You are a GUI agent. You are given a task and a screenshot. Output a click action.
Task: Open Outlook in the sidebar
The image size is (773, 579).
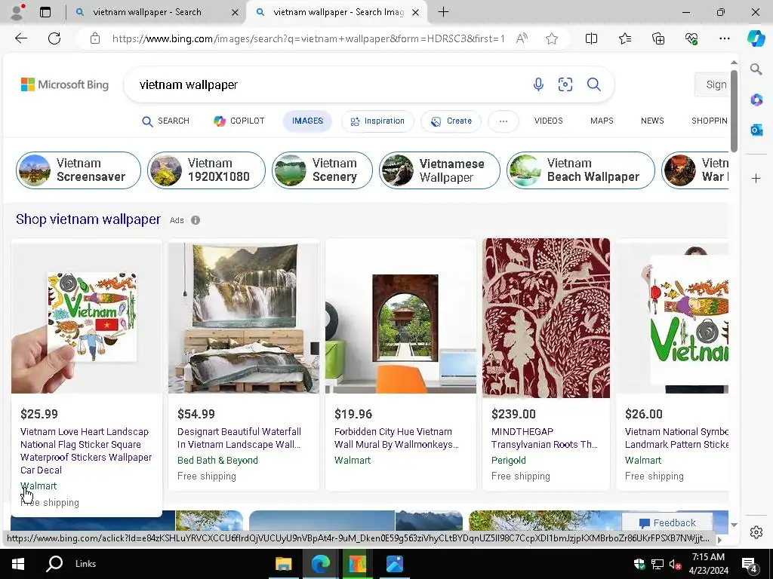pos(756,130)
